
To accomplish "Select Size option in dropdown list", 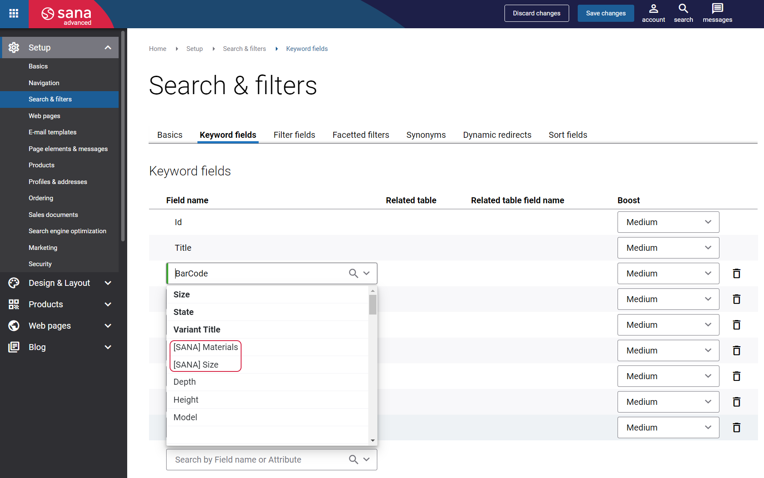I will coord(267,294).
